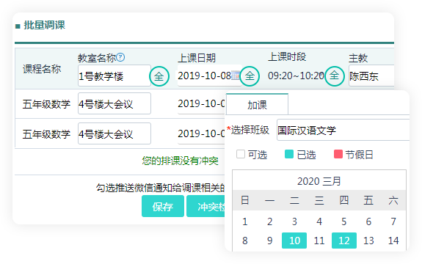The width and height of the screenshot is (422, 264).
Task: Select date 9 in March calendar
Action: 269,241
